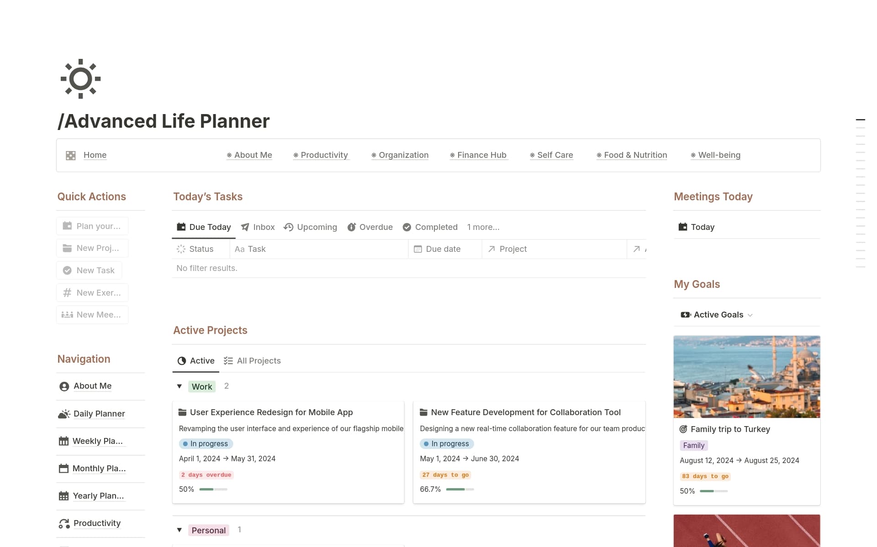Click the headphones icon beside Productivity
This screenshot has height=547, width=877.
click(x=63, y=523)
